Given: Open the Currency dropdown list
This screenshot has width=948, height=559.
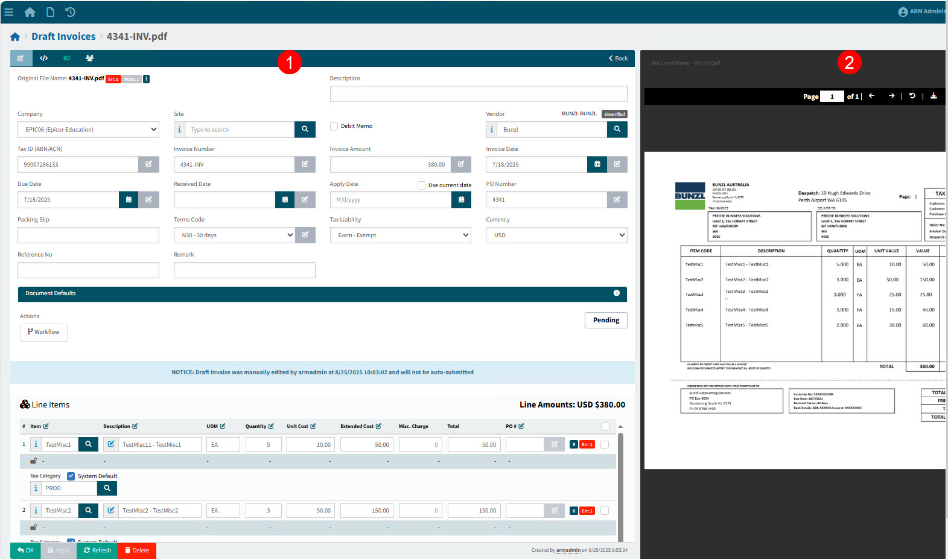Looking at the screenshot, I should (556, 235).
